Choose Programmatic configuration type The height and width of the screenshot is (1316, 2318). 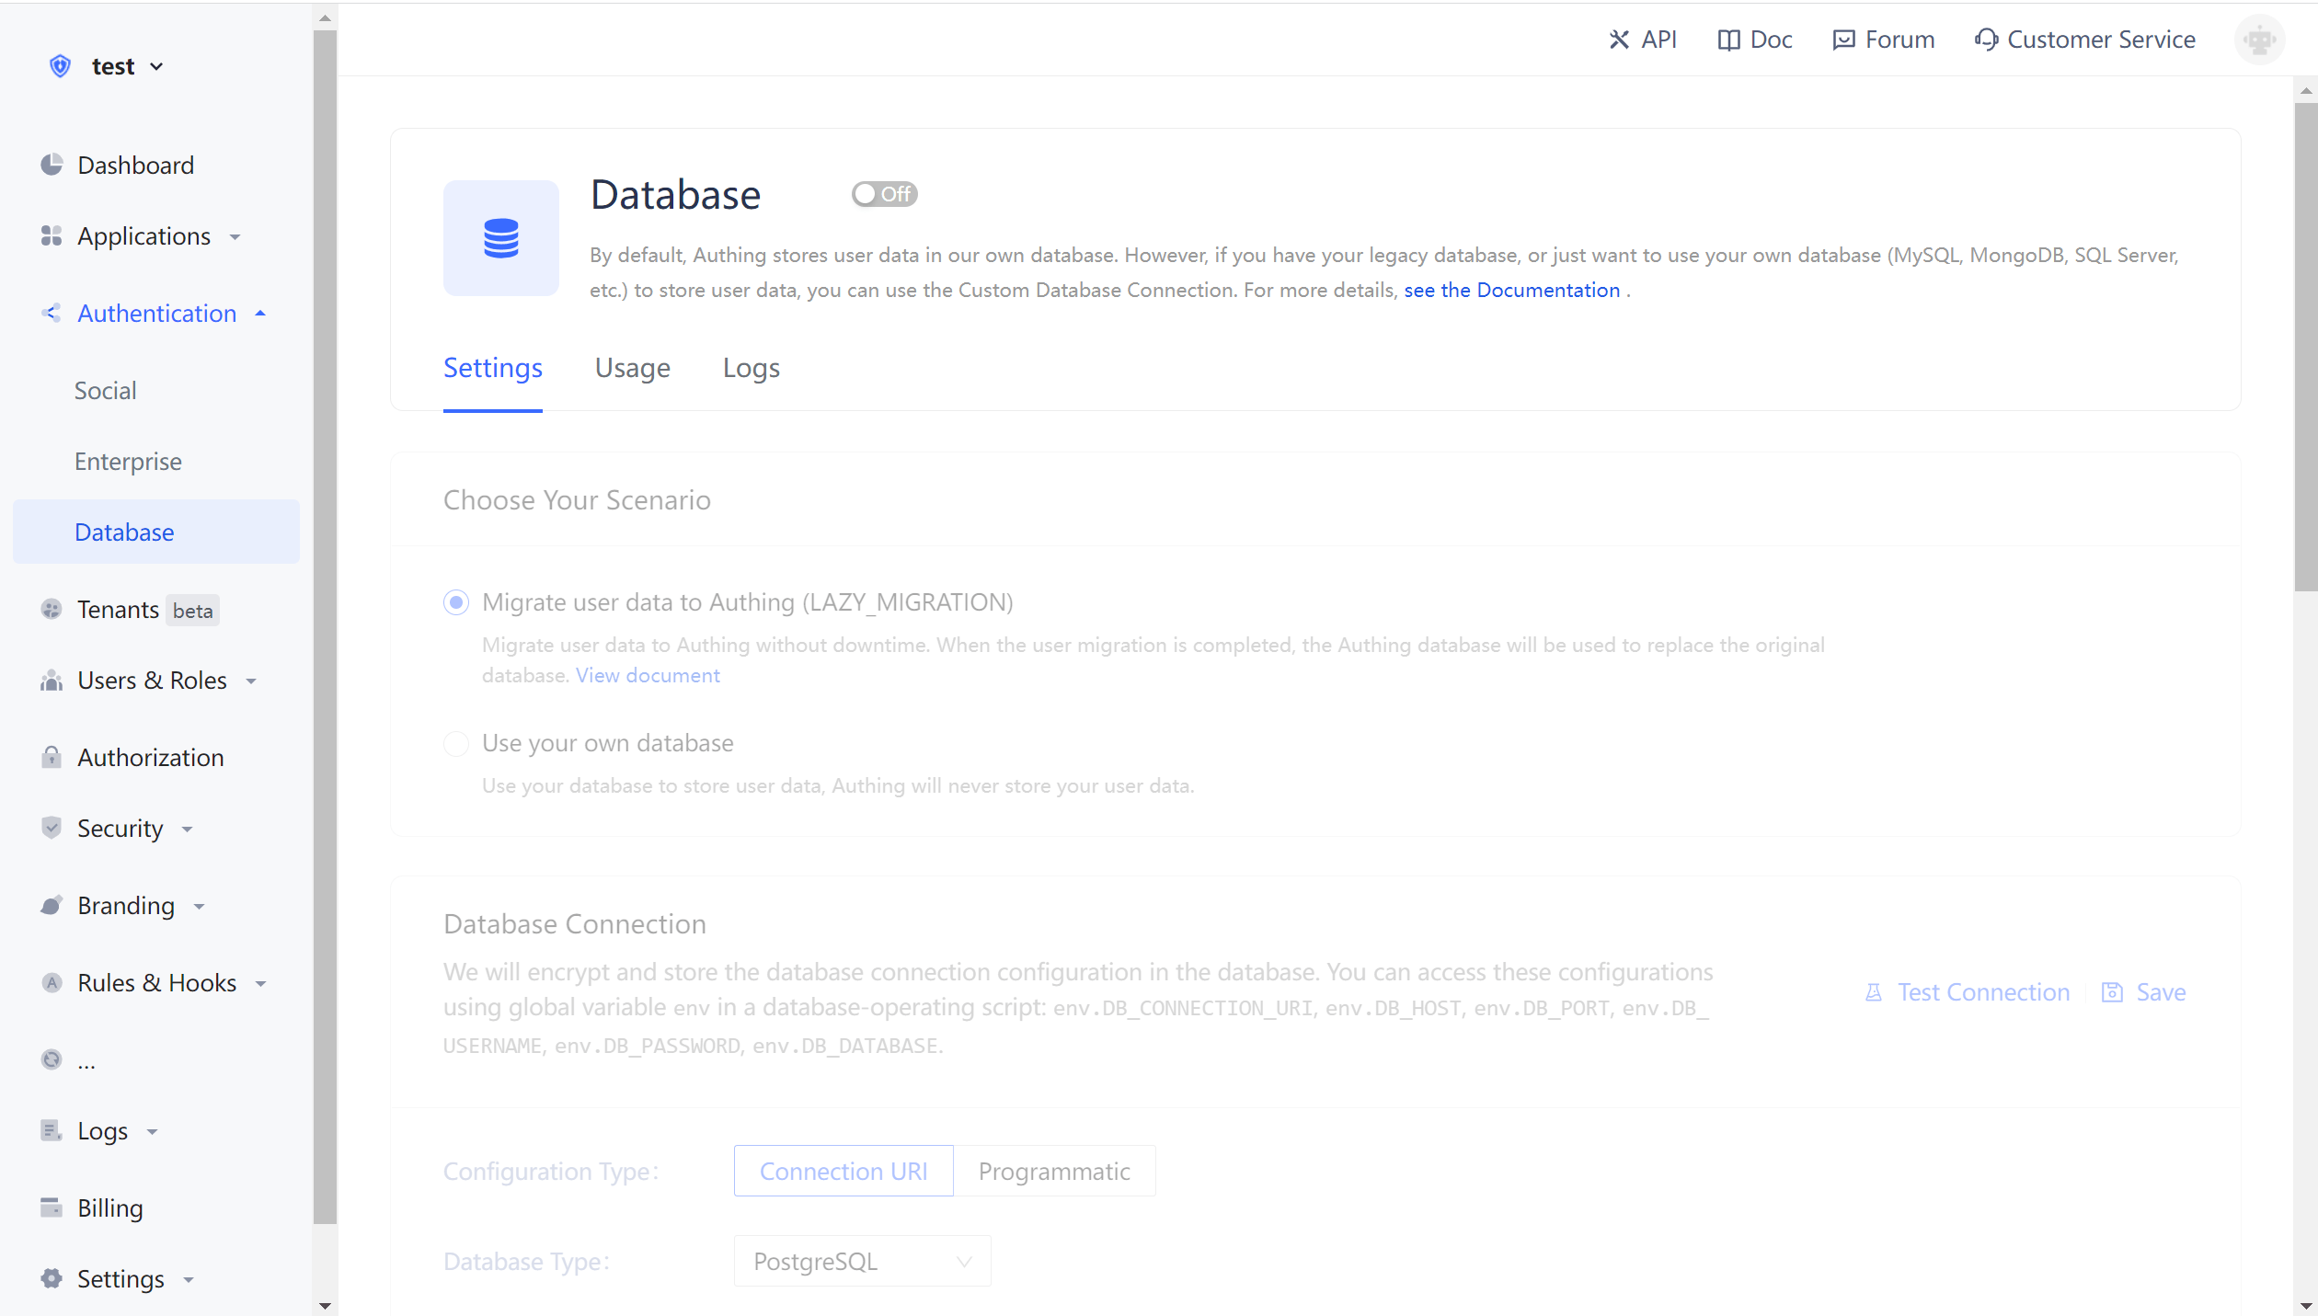click(1054, 1171)
